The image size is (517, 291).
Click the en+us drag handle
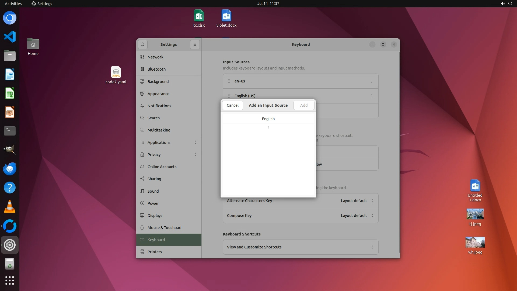coord(229,81)
